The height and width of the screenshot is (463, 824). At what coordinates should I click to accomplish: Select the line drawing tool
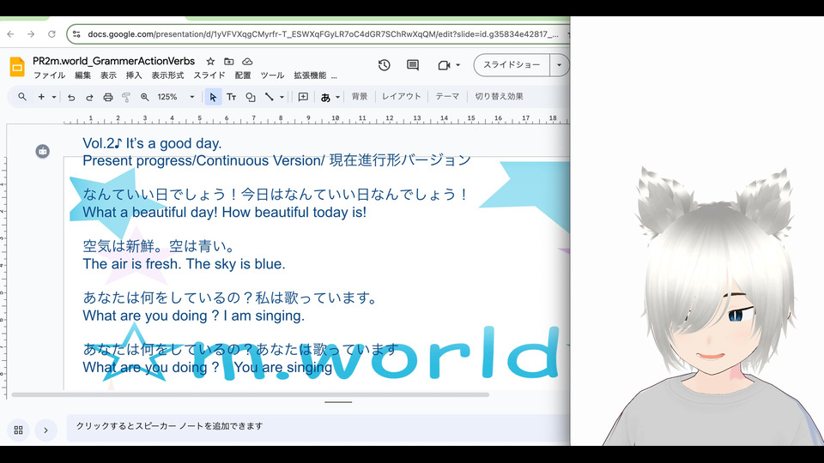click(269, 97)
